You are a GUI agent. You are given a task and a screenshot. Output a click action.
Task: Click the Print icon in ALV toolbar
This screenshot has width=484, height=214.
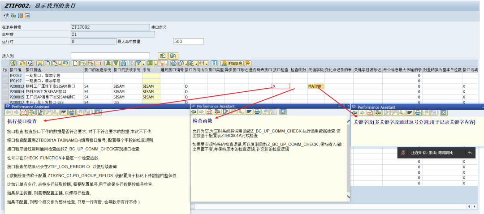click(174, 63)
